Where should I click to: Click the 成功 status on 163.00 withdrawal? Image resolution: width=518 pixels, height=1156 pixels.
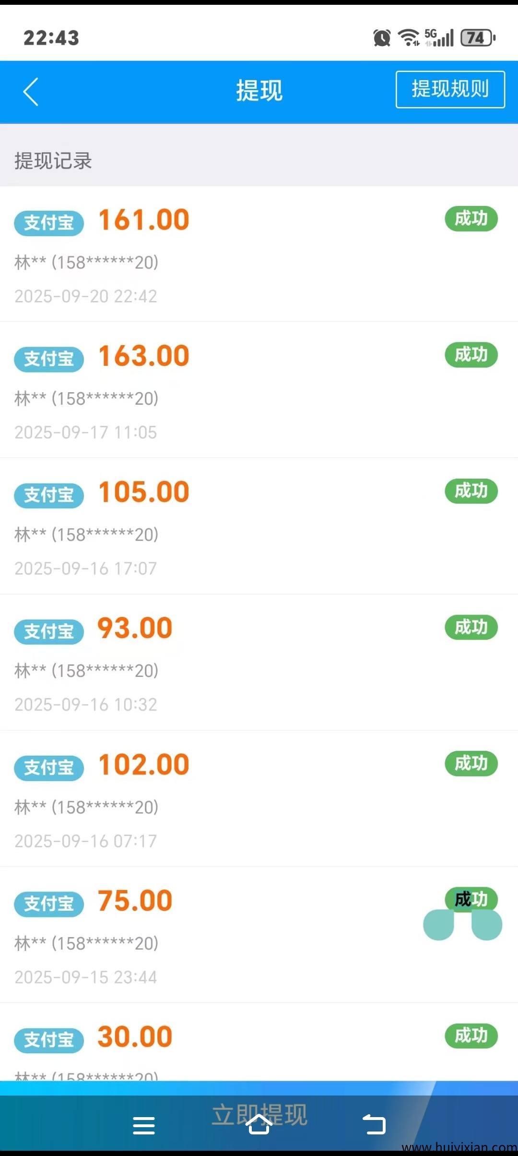[471, 355]
